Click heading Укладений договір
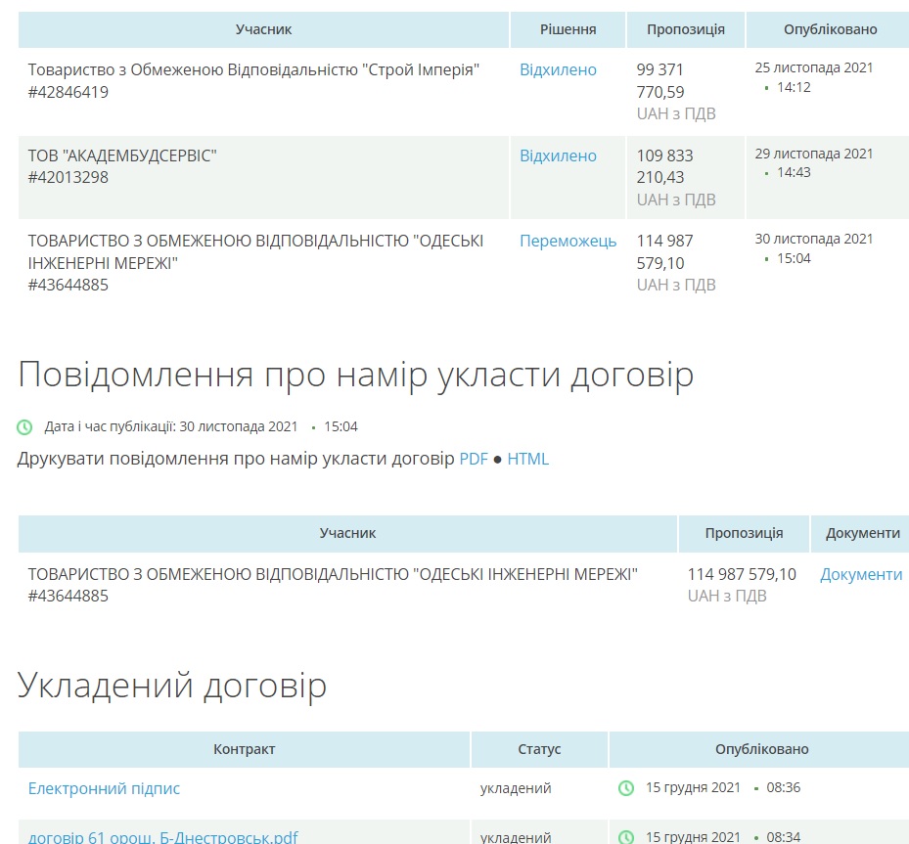Screen dimensions: 909x844 pos(172,686)
